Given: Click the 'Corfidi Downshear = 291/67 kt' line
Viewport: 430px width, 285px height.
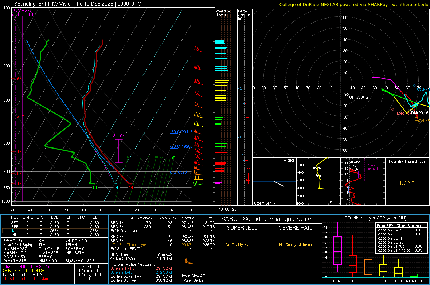Looking at the screenshot, I should (141, 276).
